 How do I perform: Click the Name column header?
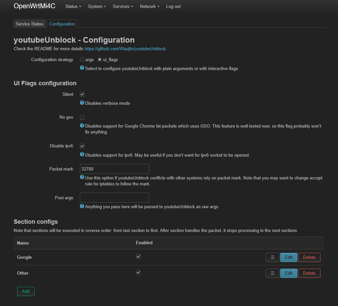click(x=23, y=243)
